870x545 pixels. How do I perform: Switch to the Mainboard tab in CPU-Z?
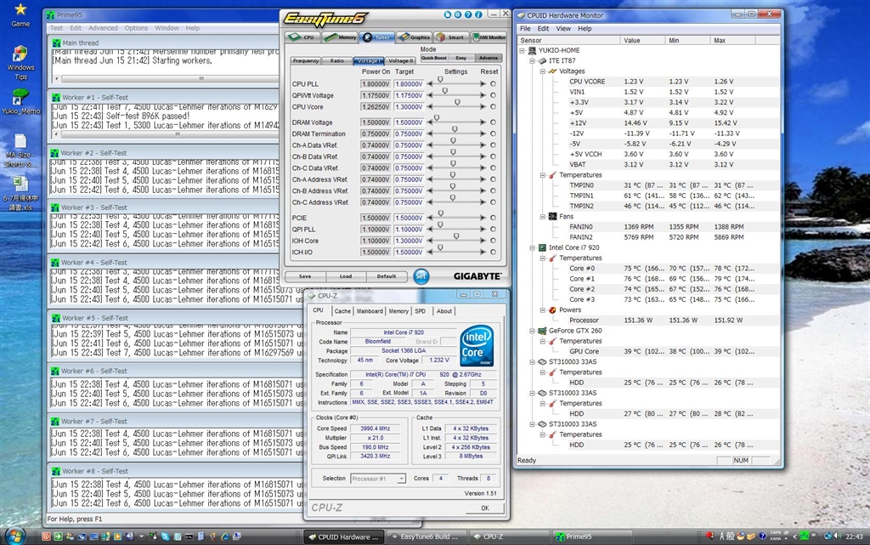370,311
